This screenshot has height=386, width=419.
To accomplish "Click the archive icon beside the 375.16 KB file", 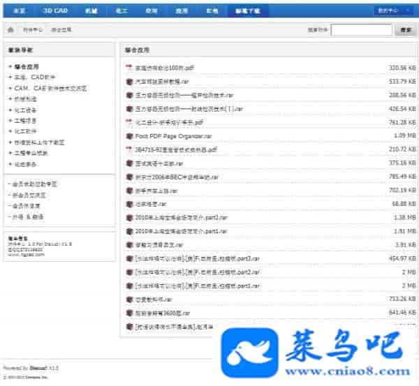I will (129, 163).
